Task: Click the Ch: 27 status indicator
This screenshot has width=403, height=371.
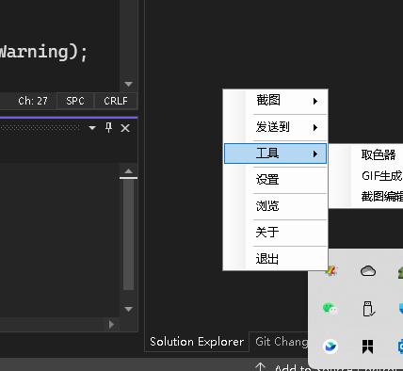Action: [33, 101]
